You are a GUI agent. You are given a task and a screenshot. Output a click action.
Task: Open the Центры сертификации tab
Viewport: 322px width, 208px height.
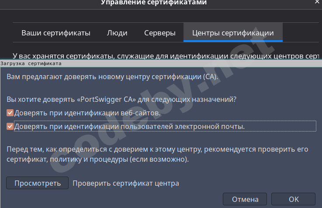pyautogui.click(x=233, y=33)
